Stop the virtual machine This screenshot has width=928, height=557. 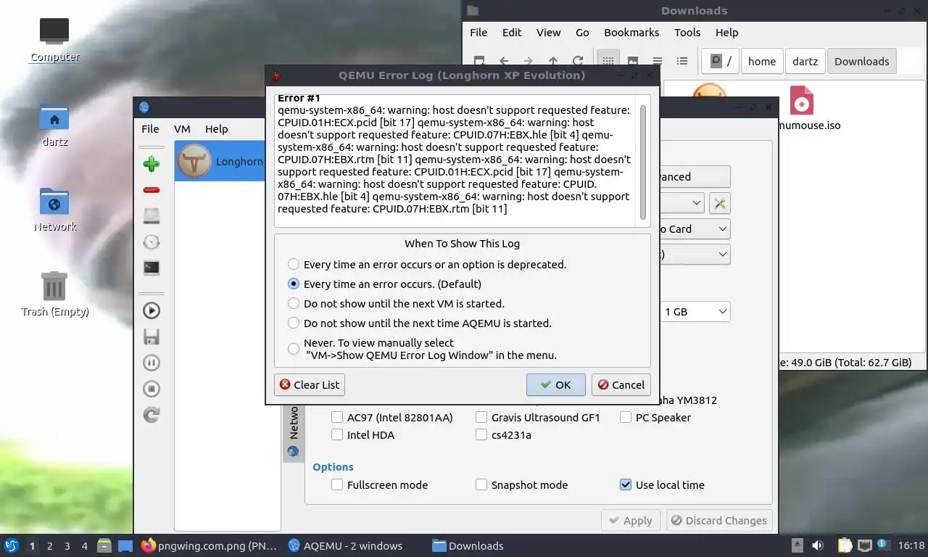[152, 389]
